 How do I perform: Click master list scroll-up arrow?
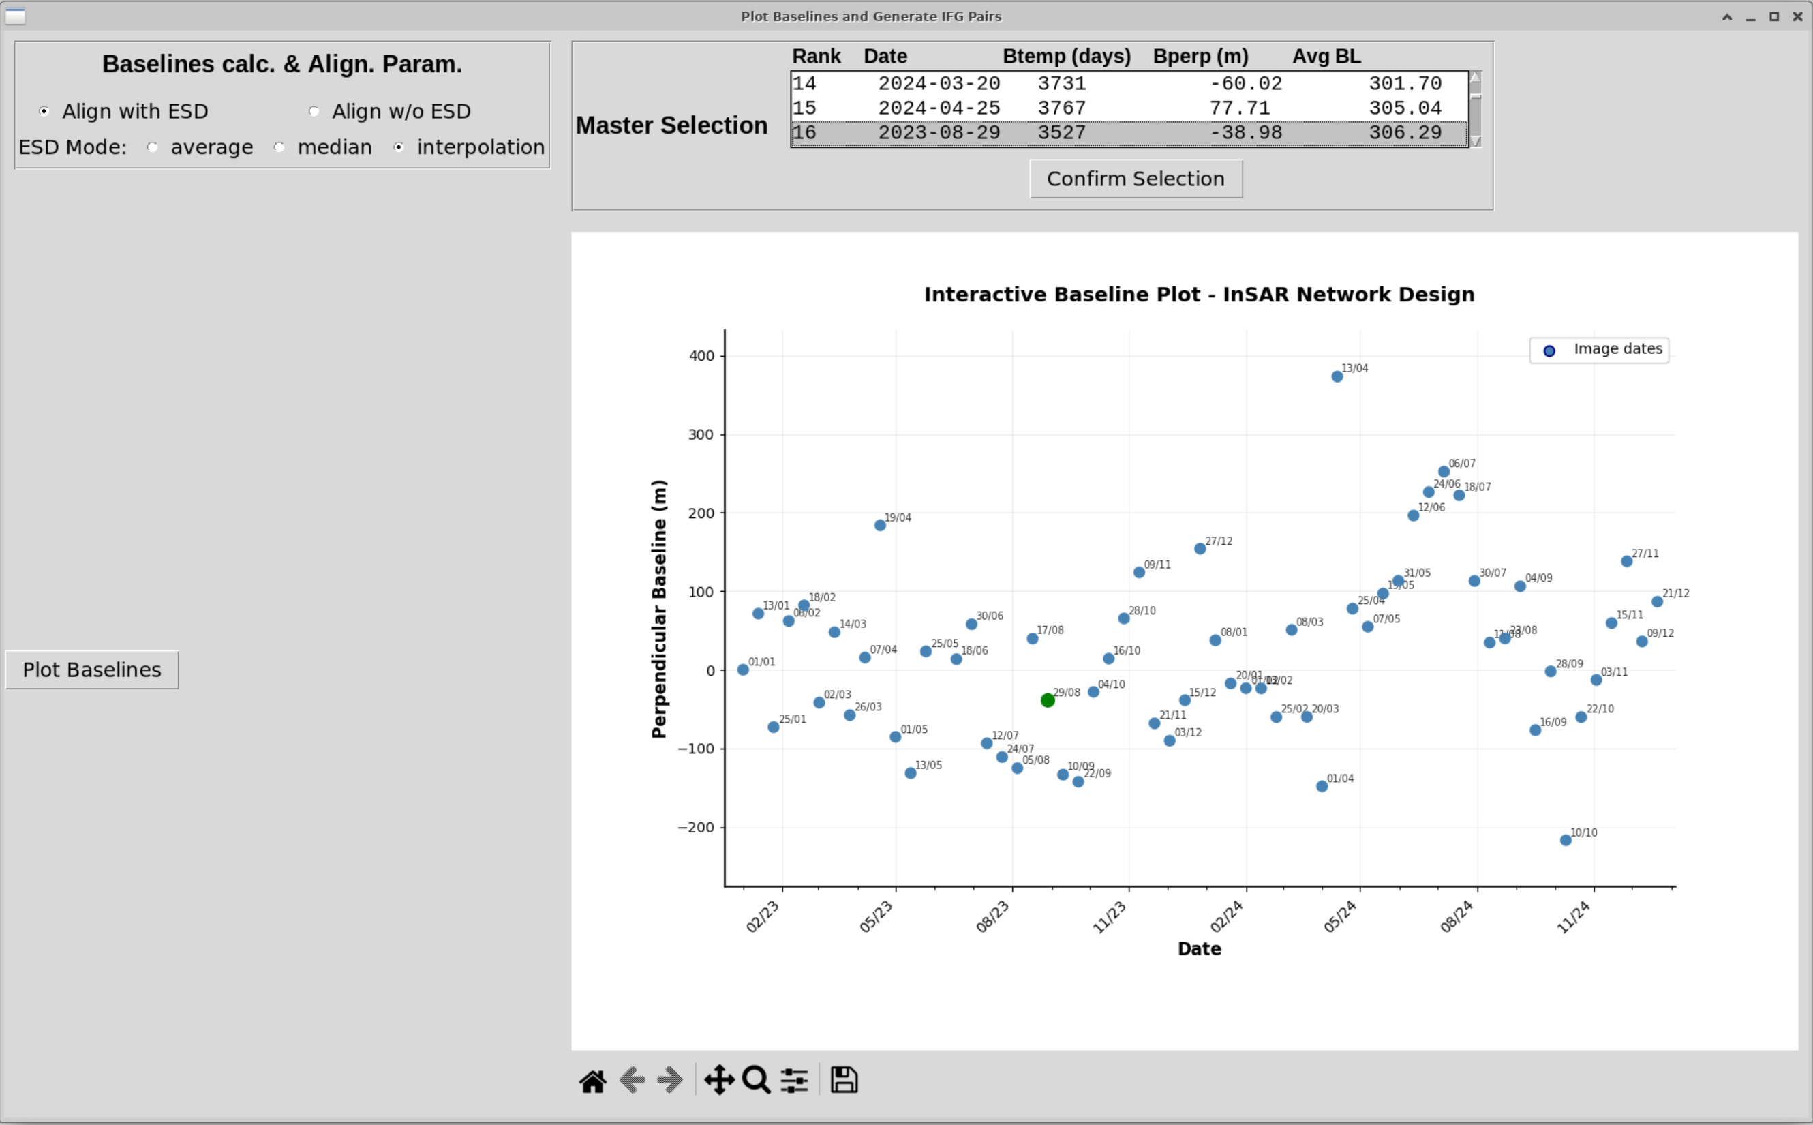pyautogui.click(x=1476, y=77)
